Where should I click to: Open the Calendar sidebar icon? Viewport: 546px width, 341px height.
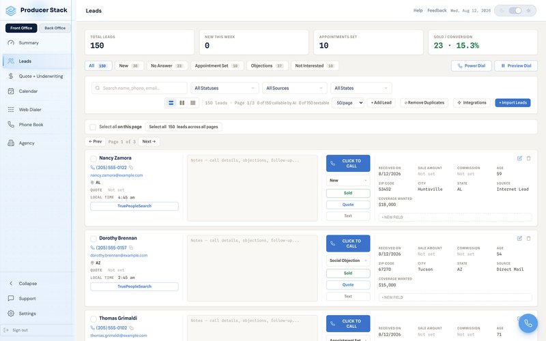11,91
